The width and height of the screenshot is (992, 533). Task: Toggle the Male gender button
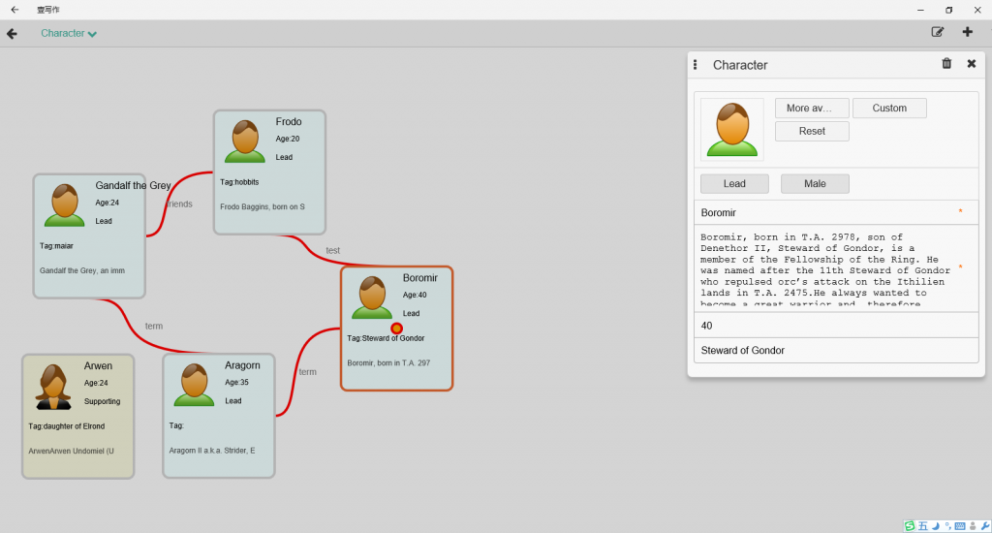(x=815, y=183)
